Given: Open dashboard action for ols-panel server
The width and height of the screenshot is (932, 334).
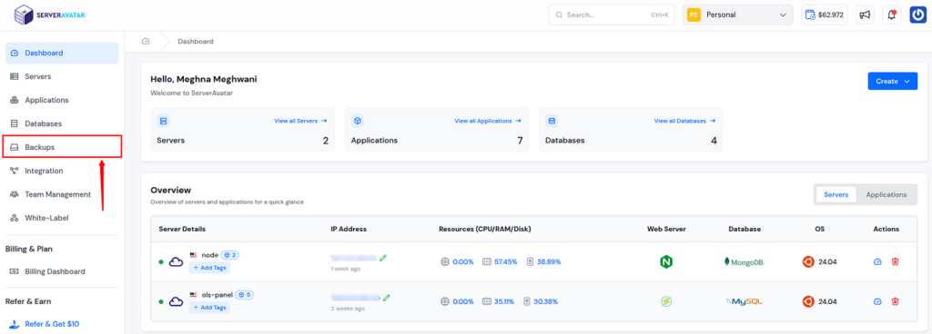Looking at the screenshot, I should 877,301.
